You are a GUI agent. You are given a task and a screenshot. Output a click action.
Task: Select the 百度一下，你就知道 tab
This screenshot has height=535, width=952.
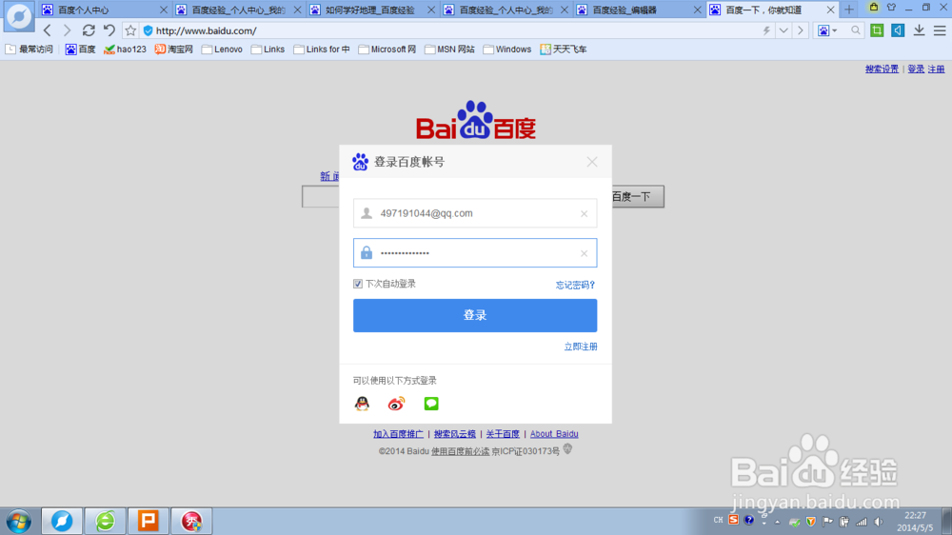click(x=772, y=10)
